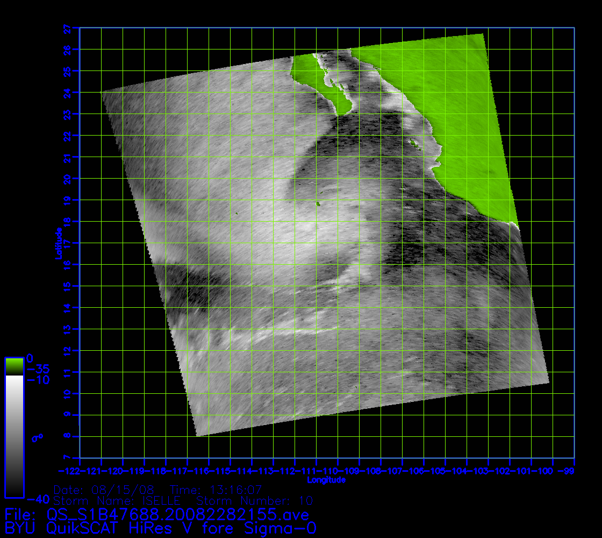Click the -10 label beside the colorbar
The height and width of the screenshot is (538, 602).
pyautogui.click(x=38, y=380)
